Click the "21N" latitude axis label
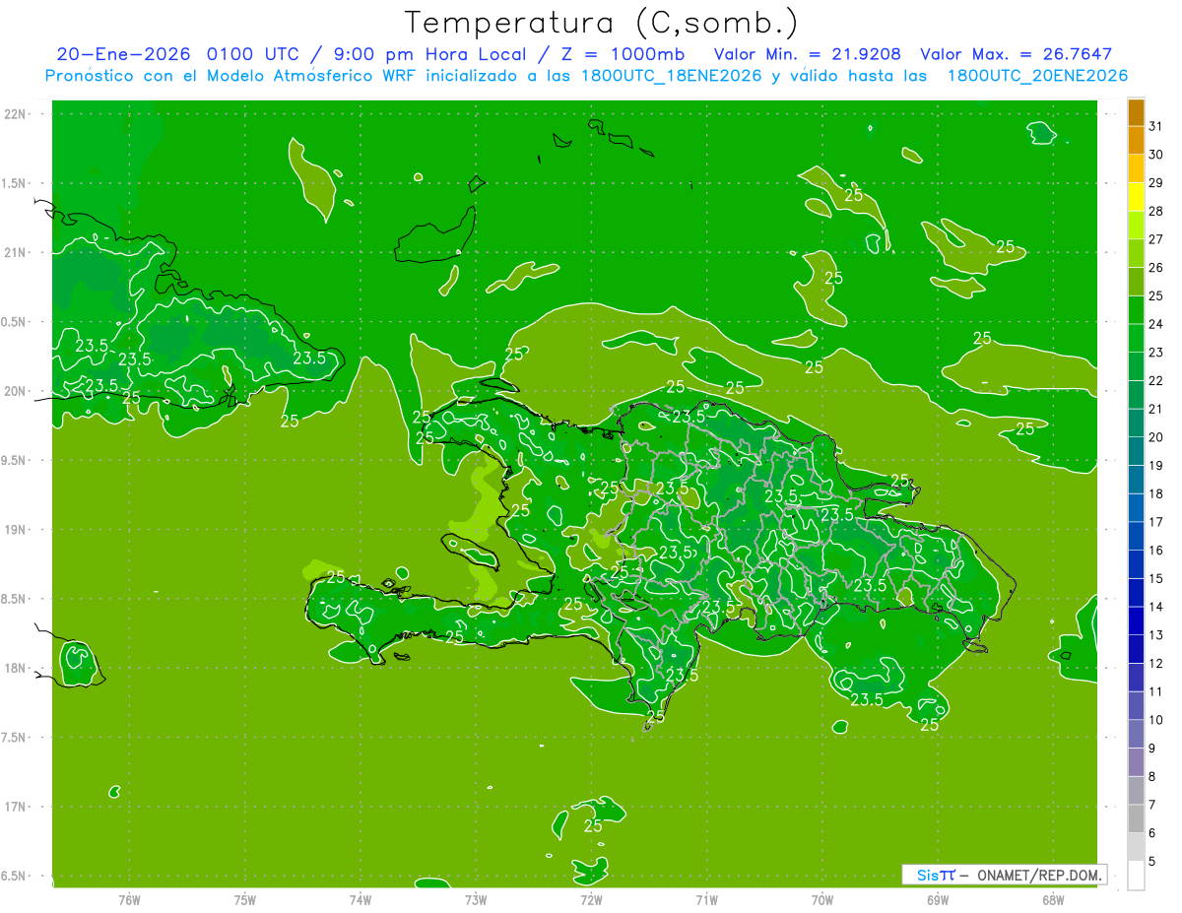The width and height of the screenshot is (1182, 913). tap(16, 252)
